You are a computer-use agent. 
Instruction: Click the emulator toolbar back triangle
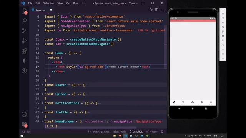click(x=223, y=45)
